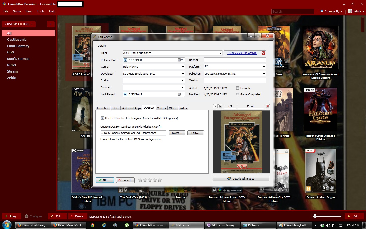Check the Favorite checkbox
This screenshot has width=366, height=229.
[x=237, y=88]
